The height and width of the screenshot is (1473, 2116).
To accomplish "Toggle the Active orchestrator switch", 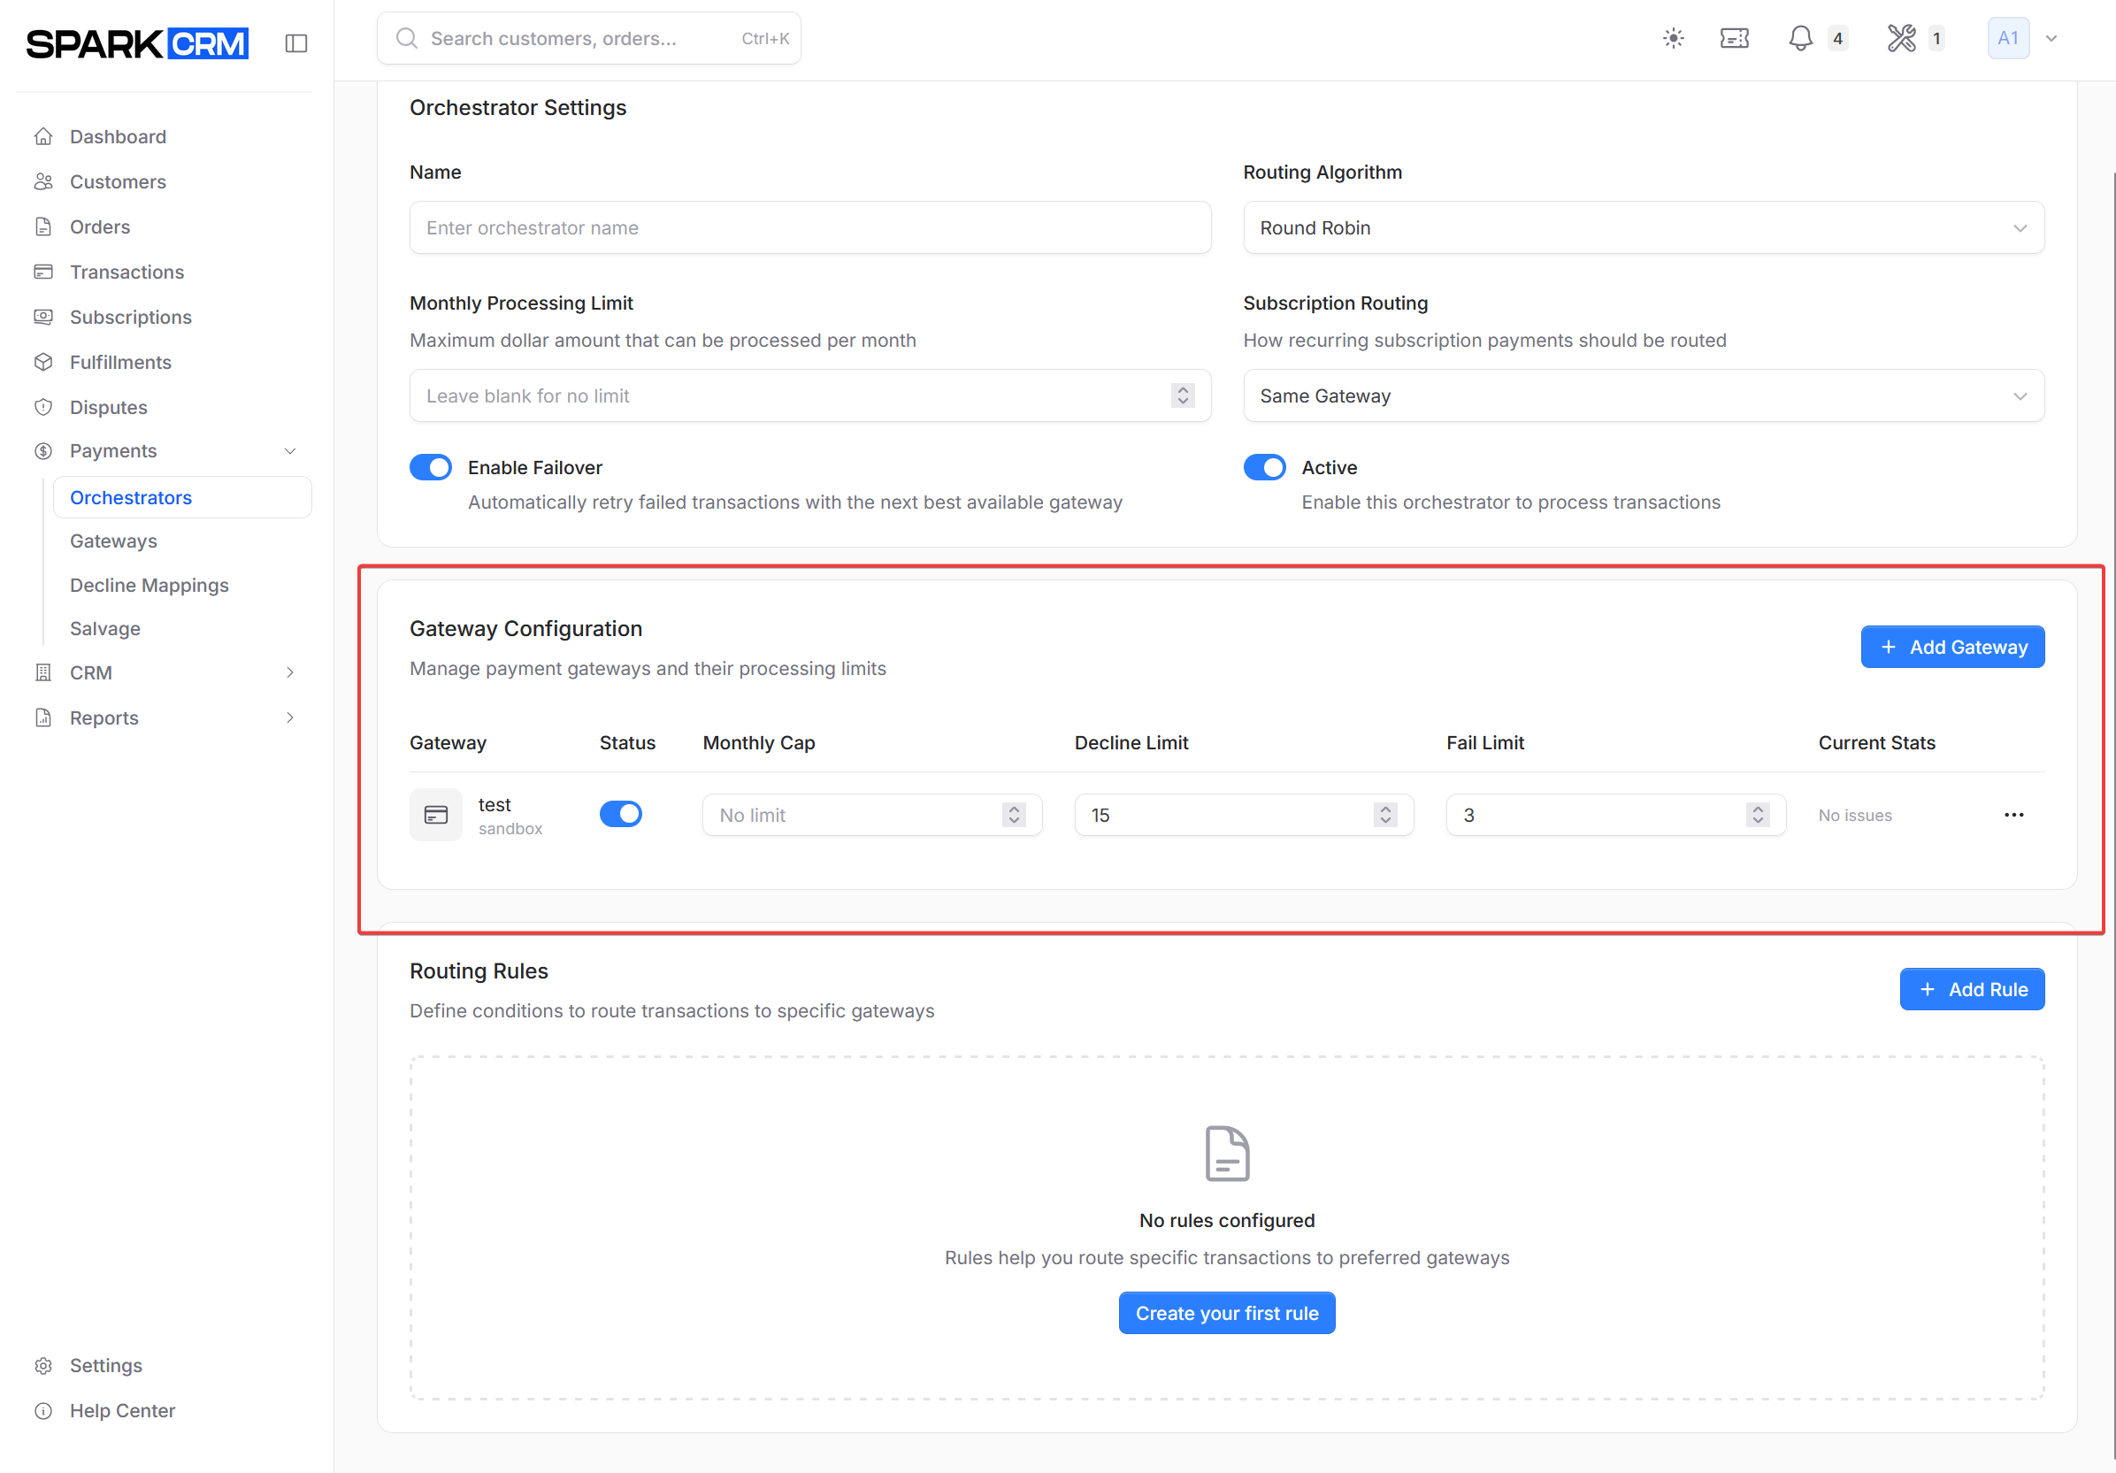I will coord(1264,467).
